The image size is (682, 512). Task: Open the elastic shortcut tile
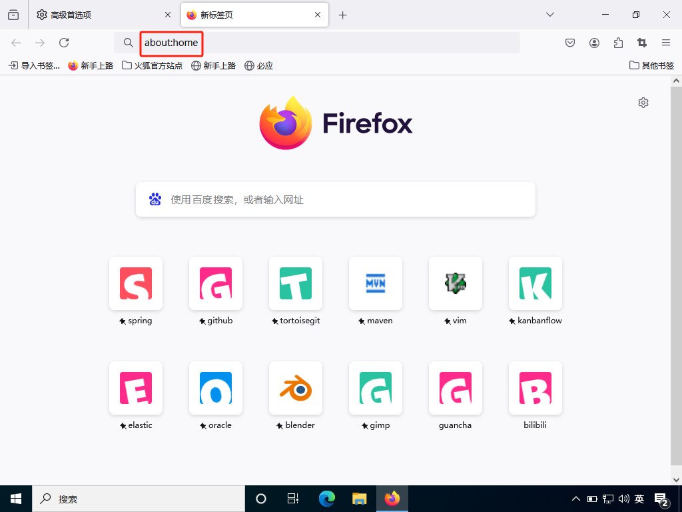tap(136, 388)
